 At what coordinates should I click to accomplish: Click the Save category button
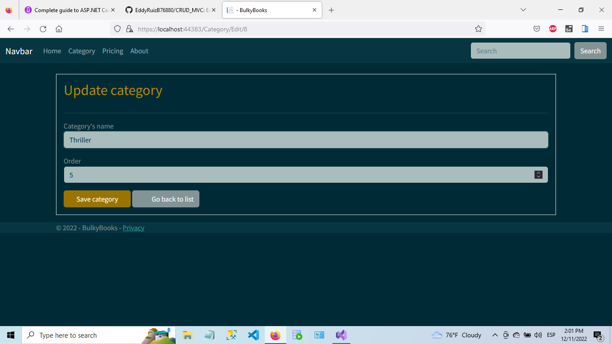(97, 199)
